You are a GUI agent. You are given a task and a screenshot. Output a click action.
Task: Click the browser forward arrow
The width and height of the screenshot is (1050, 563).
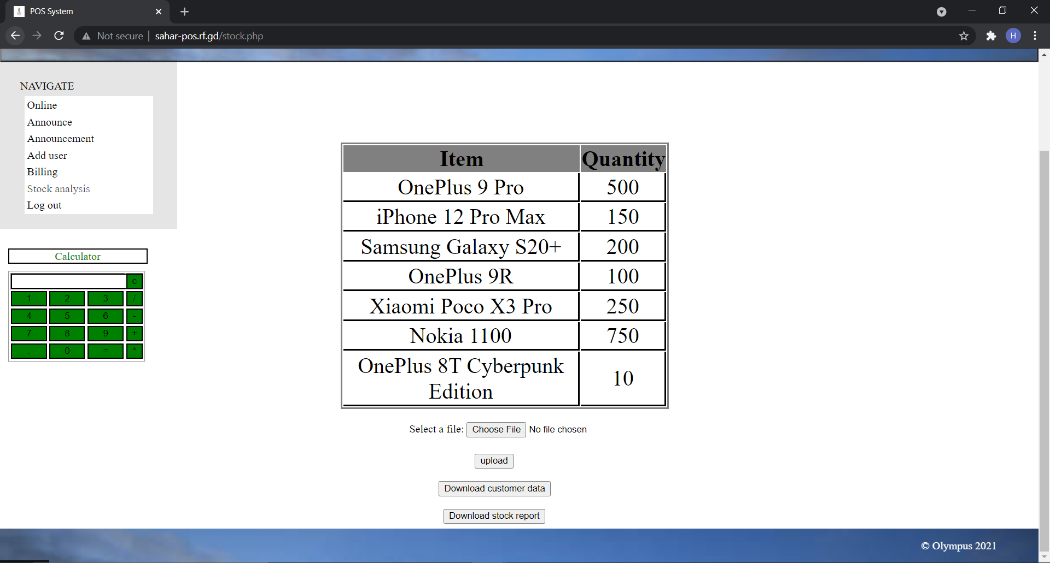point(37,35)
